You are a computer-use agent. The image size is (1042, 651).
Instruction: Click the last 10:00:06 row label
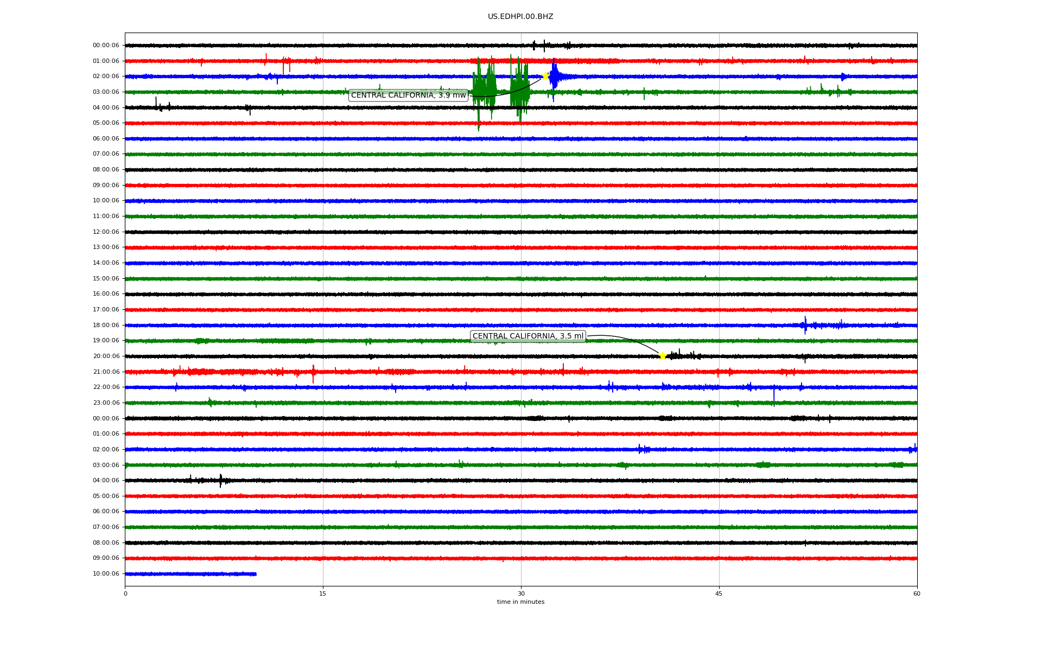[x=106, y=574]
